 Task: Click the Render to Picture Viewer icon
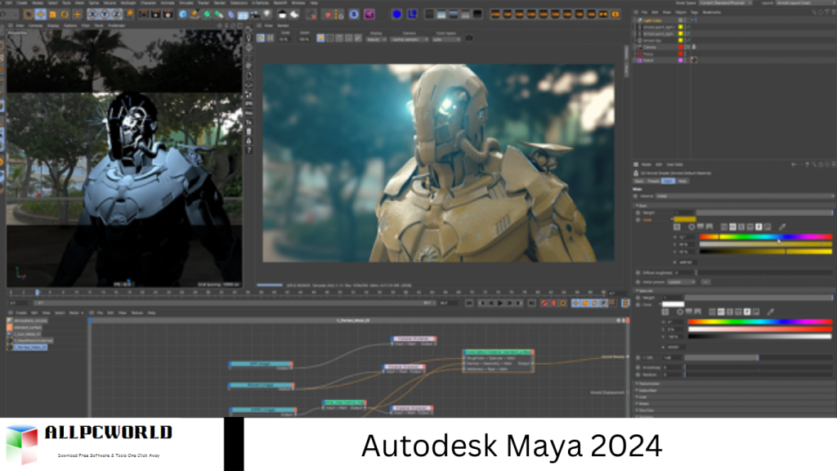[155, 15]
